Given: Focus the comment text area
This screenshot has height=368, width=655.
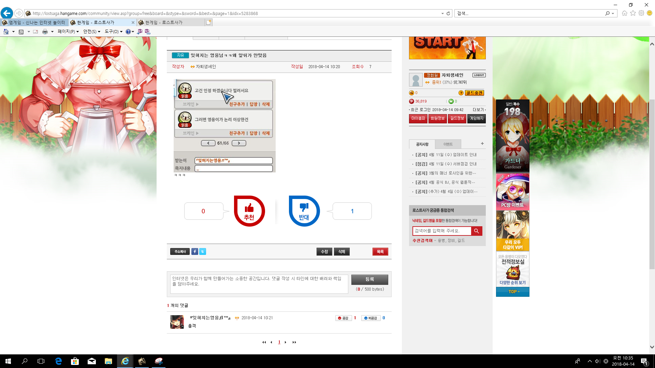Looking at the screenshot, I should point(259,284).
